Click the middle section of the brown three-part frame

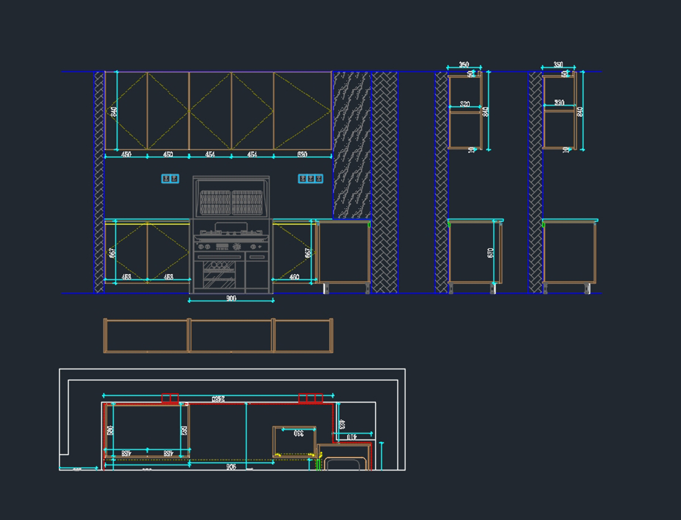tap(231, 336)
